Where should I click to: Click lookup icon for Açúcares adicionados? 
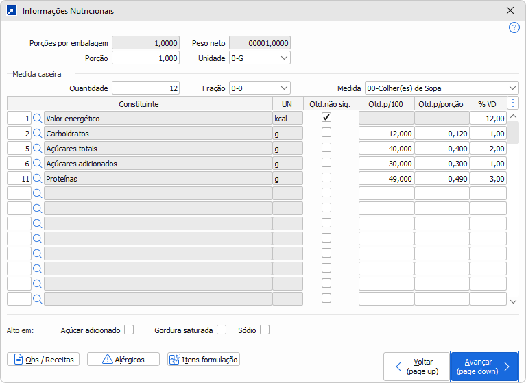pos(38,164)
